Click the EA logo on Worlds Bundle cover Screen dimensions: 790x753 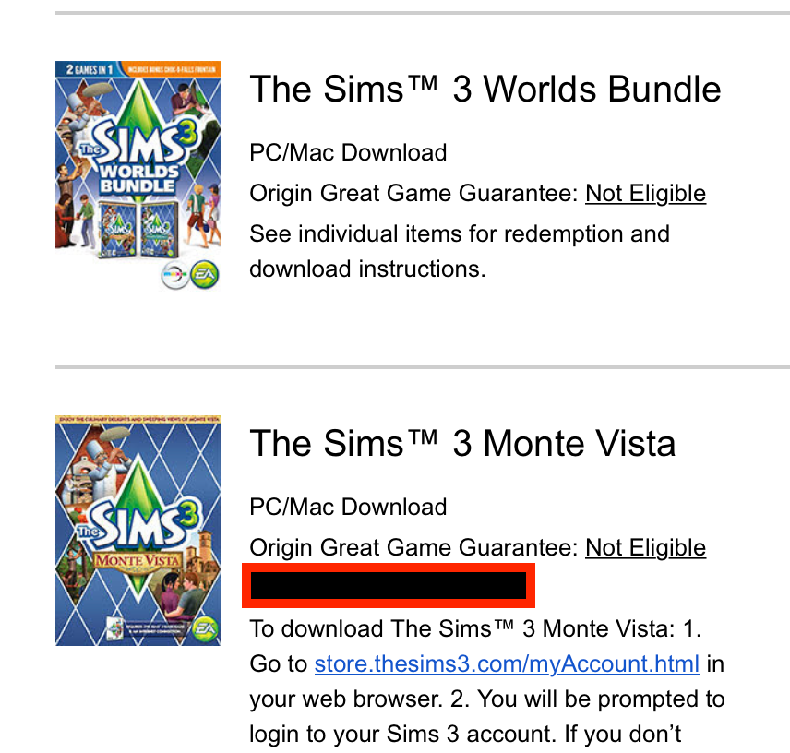(x=205, y=274)
